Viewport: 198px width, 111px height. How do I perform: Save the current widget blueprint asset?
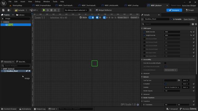coord(3,10)
